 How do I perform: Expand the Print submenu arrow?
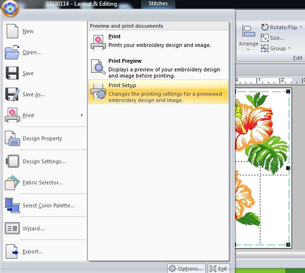[x=82, y=115]
